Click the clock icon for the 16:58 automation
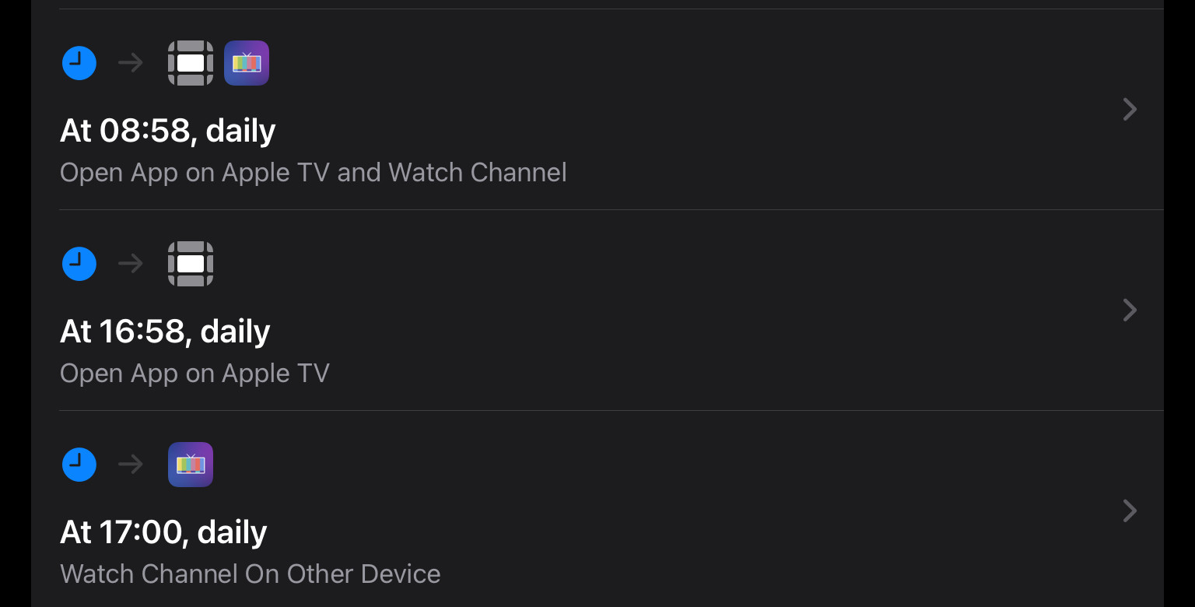Viewport: 1195px width, 607px height. 79,264
